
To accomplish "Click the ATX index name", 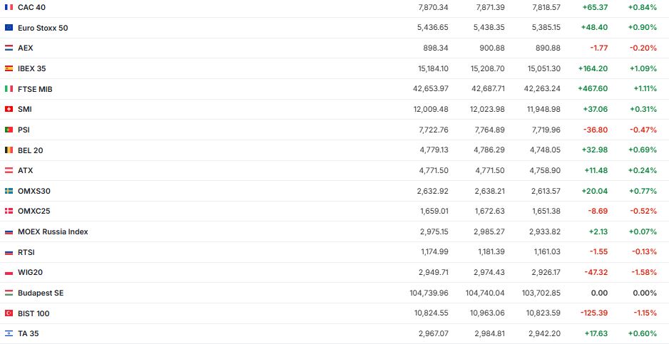I will (26, 170).
